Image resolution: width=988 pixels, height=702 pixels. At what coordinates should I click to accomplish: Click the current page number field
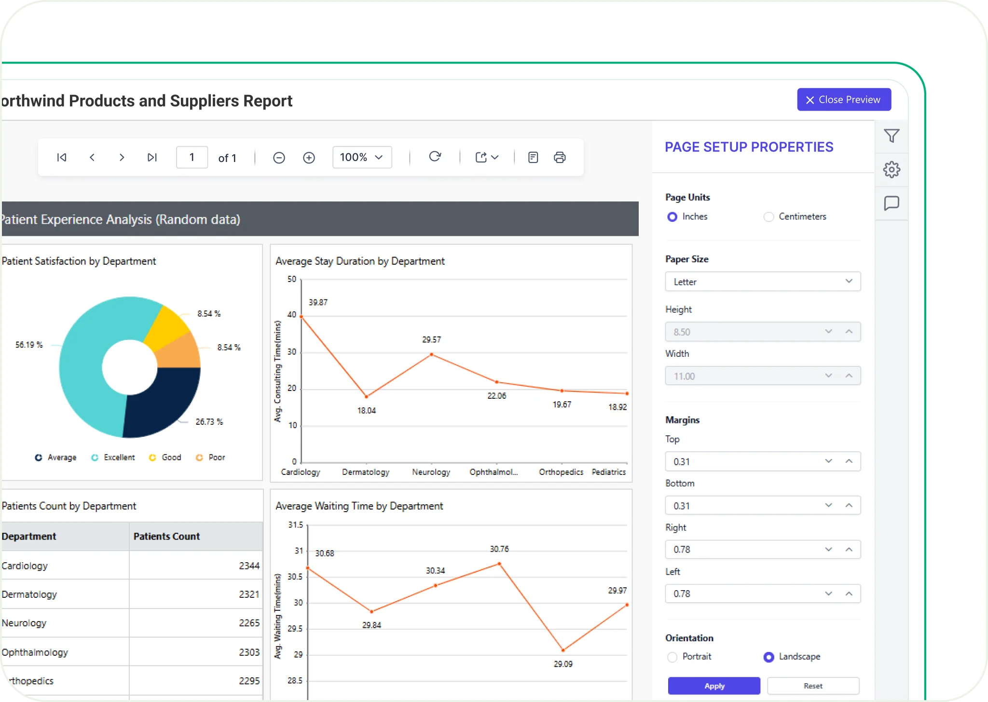pyautogui.click(x=192, y=158)
